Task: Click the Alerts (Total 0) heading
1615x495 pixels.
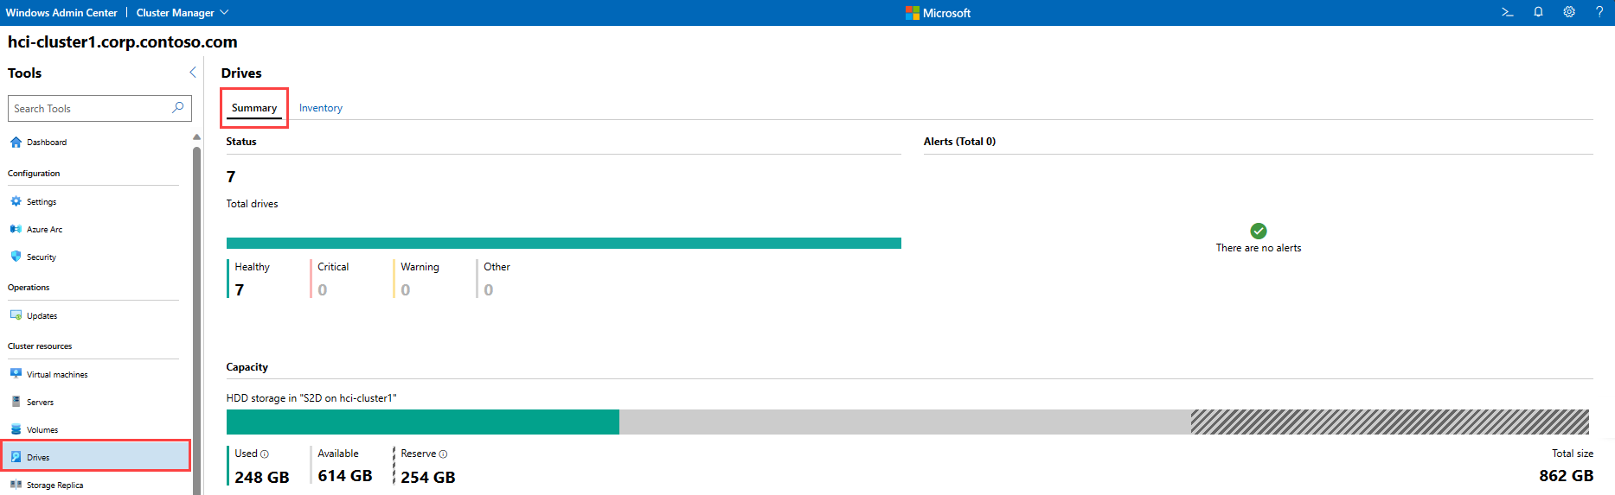Action: [x=959, y=141]
